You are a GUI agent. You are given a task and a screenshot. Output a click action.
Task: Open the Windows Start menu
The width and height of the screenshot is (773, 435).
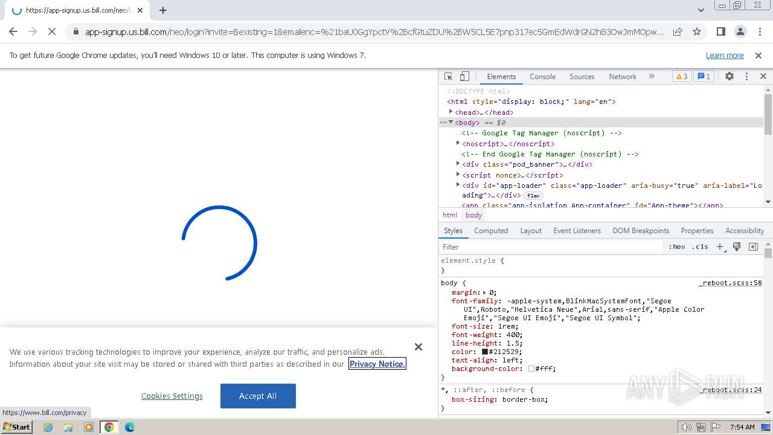16,427
